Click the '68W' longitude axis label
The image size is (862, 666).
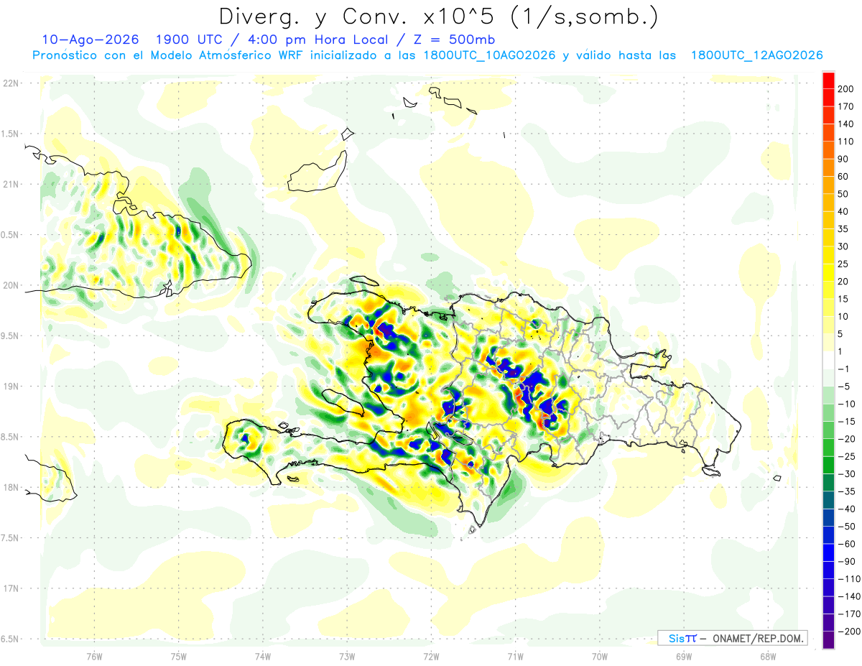(x=767, y=657)
